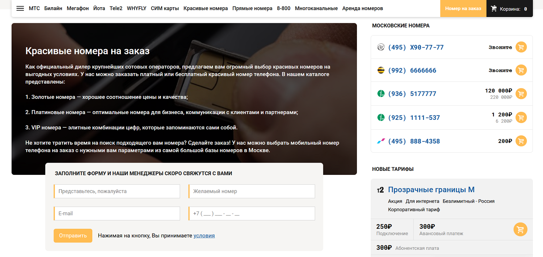Viewport: 543px width, 257px height.
Task: Click the 120 000₽ price
Action: pyautogui.click(x=498, y=90)
